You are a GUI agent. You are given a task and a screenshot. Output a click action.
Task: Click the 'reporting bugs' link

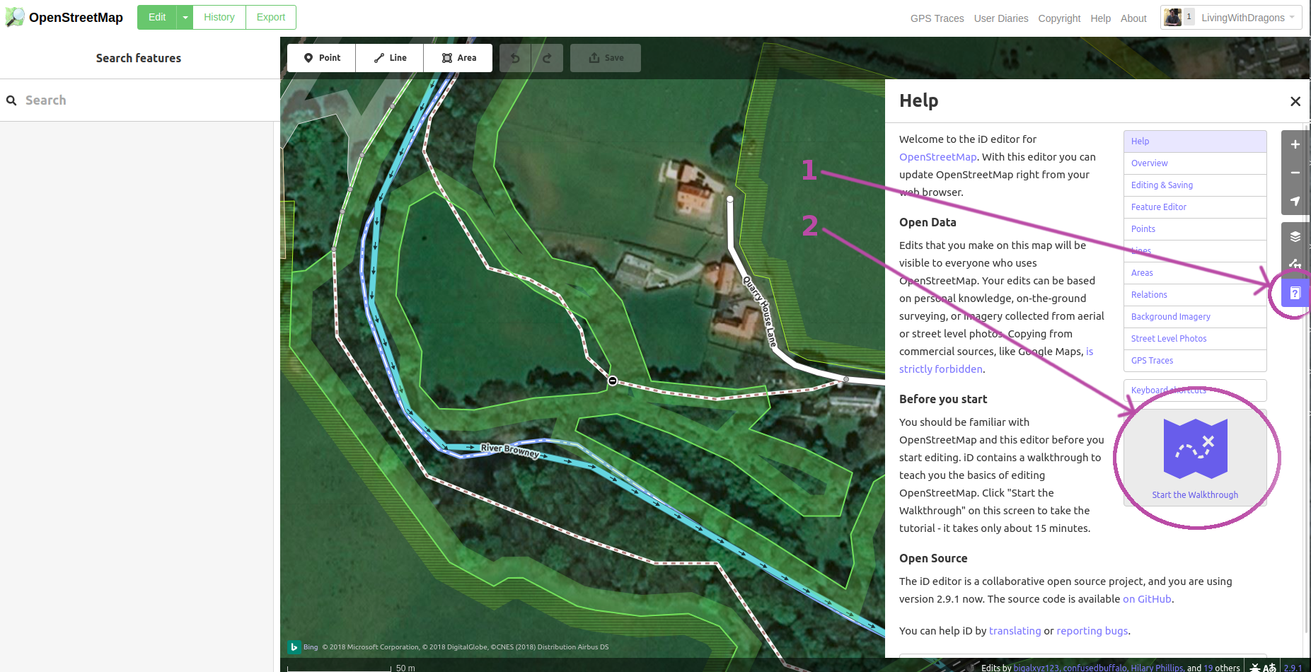pyautogui.click(x=1092, y=631)
